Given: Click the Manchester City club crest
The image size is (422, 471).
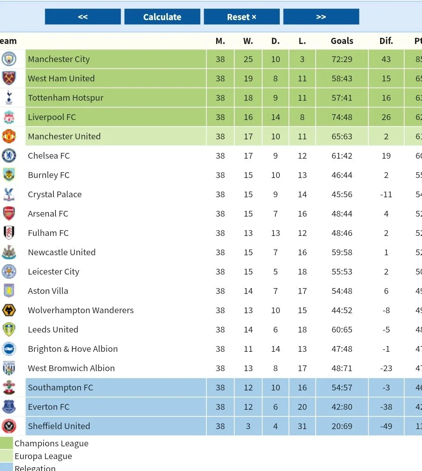Looking at the screenshot, I should 9,59.
